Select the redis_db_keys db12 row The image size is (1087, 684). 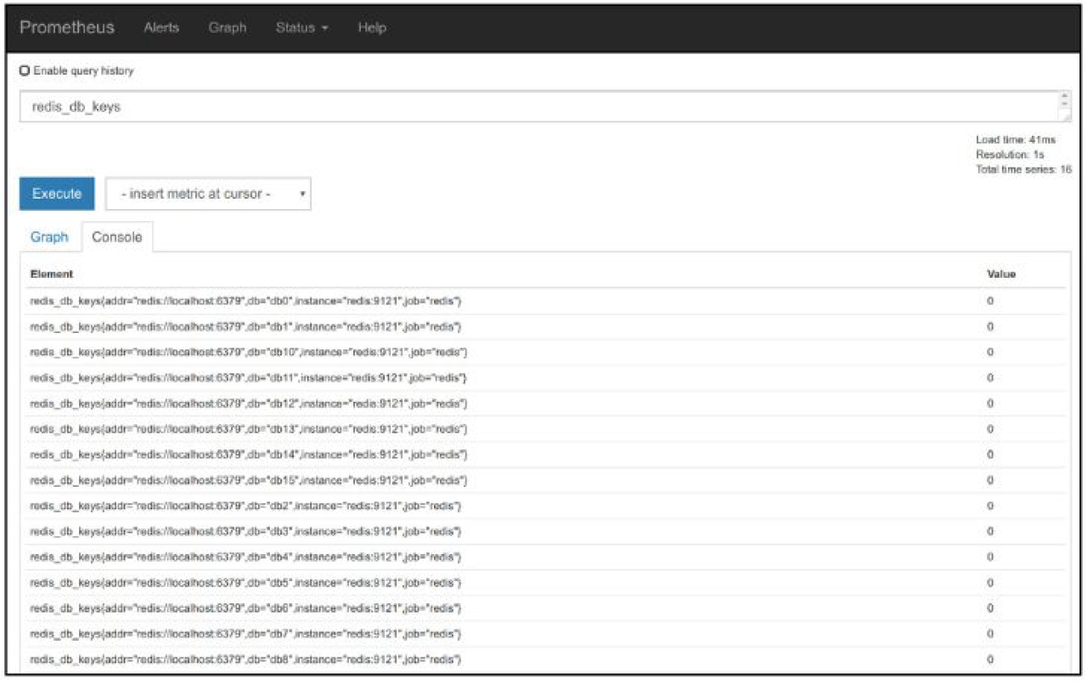point(543,404)
